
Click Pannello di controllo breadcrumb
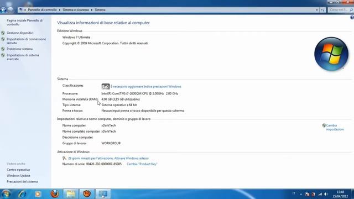click(42, 10)
